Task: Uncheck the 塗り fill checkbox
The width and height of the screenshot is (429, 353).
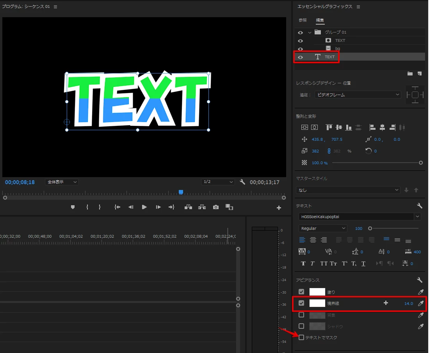Action: (301, 292)
